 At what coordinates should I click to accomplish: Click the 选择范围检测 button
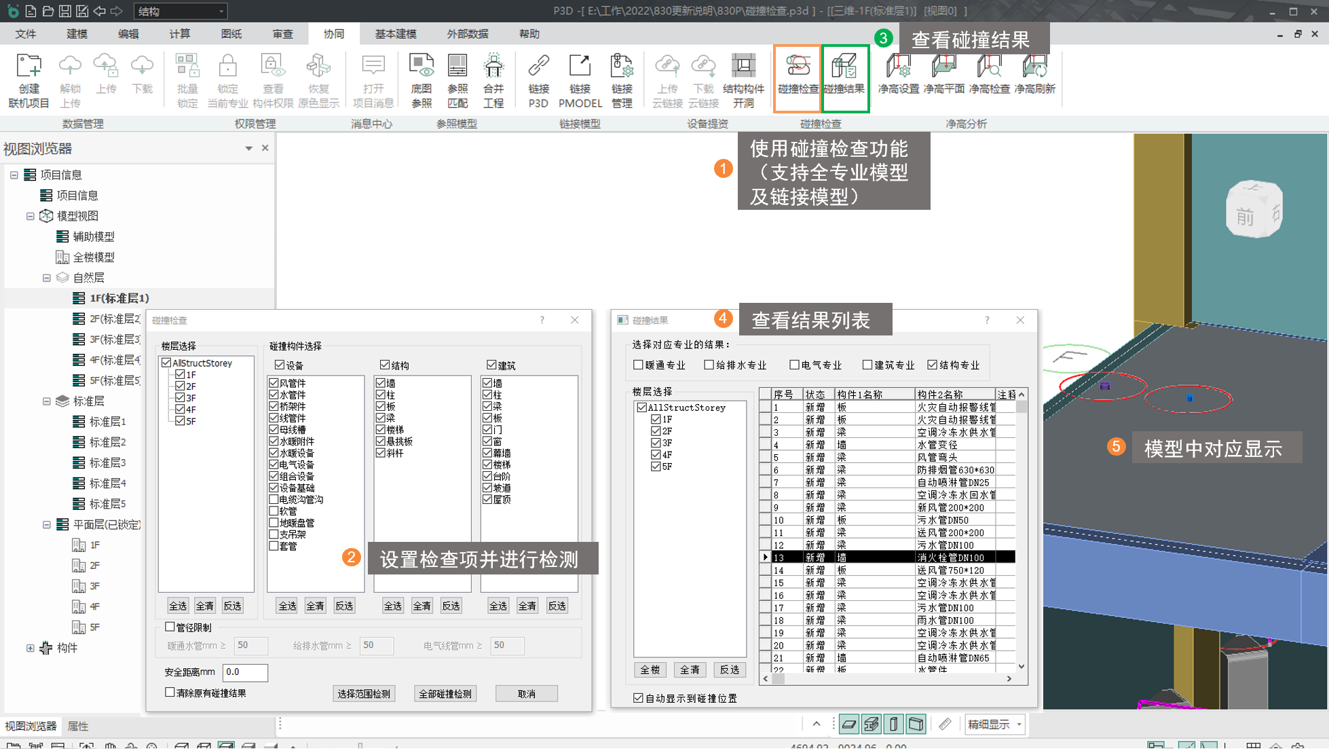(364, 693)
